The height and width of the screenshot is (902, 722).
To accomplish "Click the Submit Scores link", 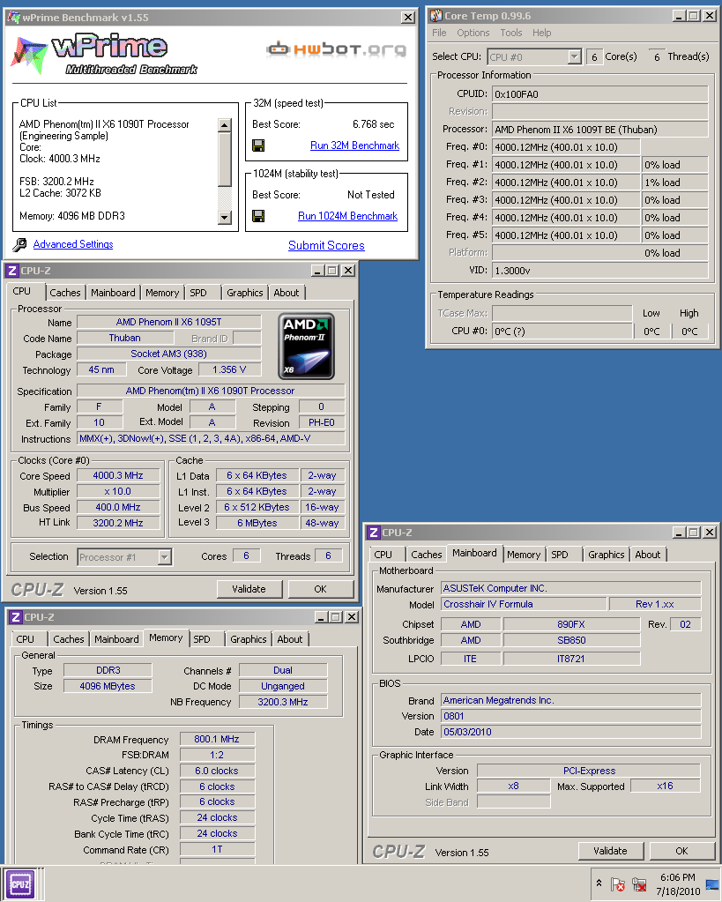I will point(326,245).
